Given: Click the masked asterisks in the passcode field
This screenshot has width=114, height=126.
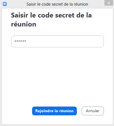Looking at the screenshot, I should tap(20, 41).
